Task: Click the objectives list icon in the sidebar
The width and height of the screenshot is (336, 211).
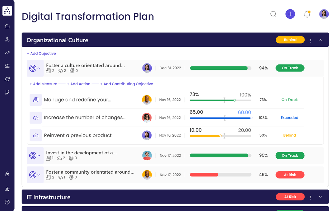Action: pyautogui.click(x=7, y=66)
